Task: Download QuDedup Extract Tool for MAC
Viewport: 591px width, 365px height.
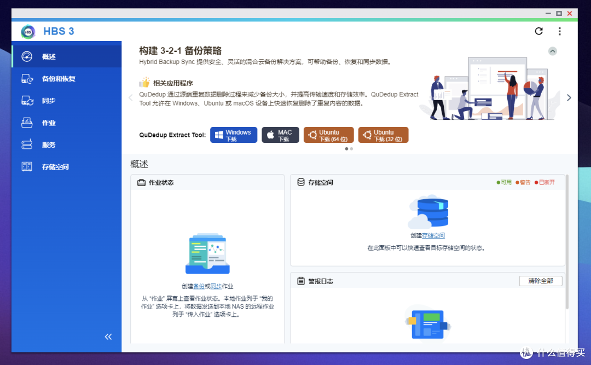Action: [280, 135]
